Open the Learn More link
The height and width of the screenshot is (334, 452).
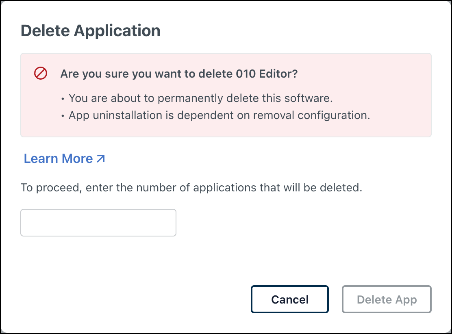coord(64,158)
